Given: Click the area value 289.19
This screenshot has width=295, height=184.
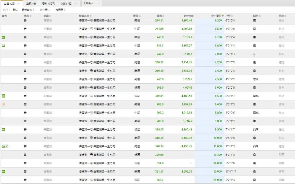Looking at the screenshot, I should tap(159, 71).
